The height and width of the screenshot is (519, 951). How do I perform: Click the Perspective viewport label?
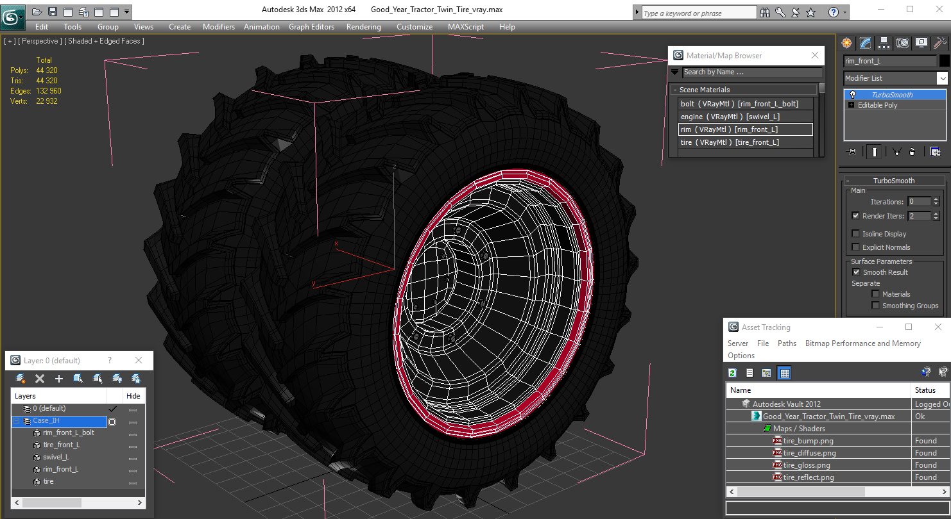click(x=40, y=41)
